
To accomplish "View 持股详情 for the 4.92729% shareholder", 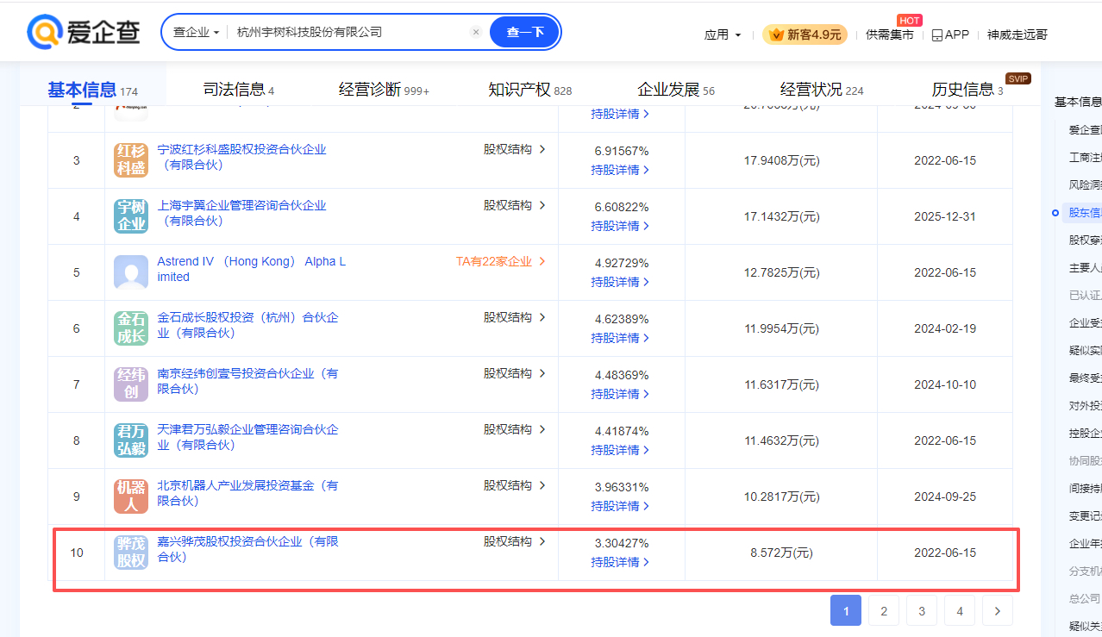I will pos(620,282).
